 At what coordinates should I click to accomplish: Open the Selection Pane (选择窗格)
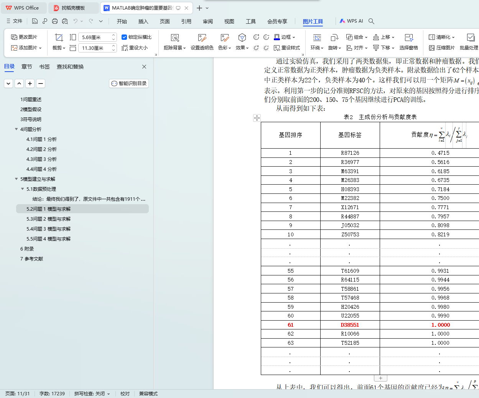tap(409, 42)
